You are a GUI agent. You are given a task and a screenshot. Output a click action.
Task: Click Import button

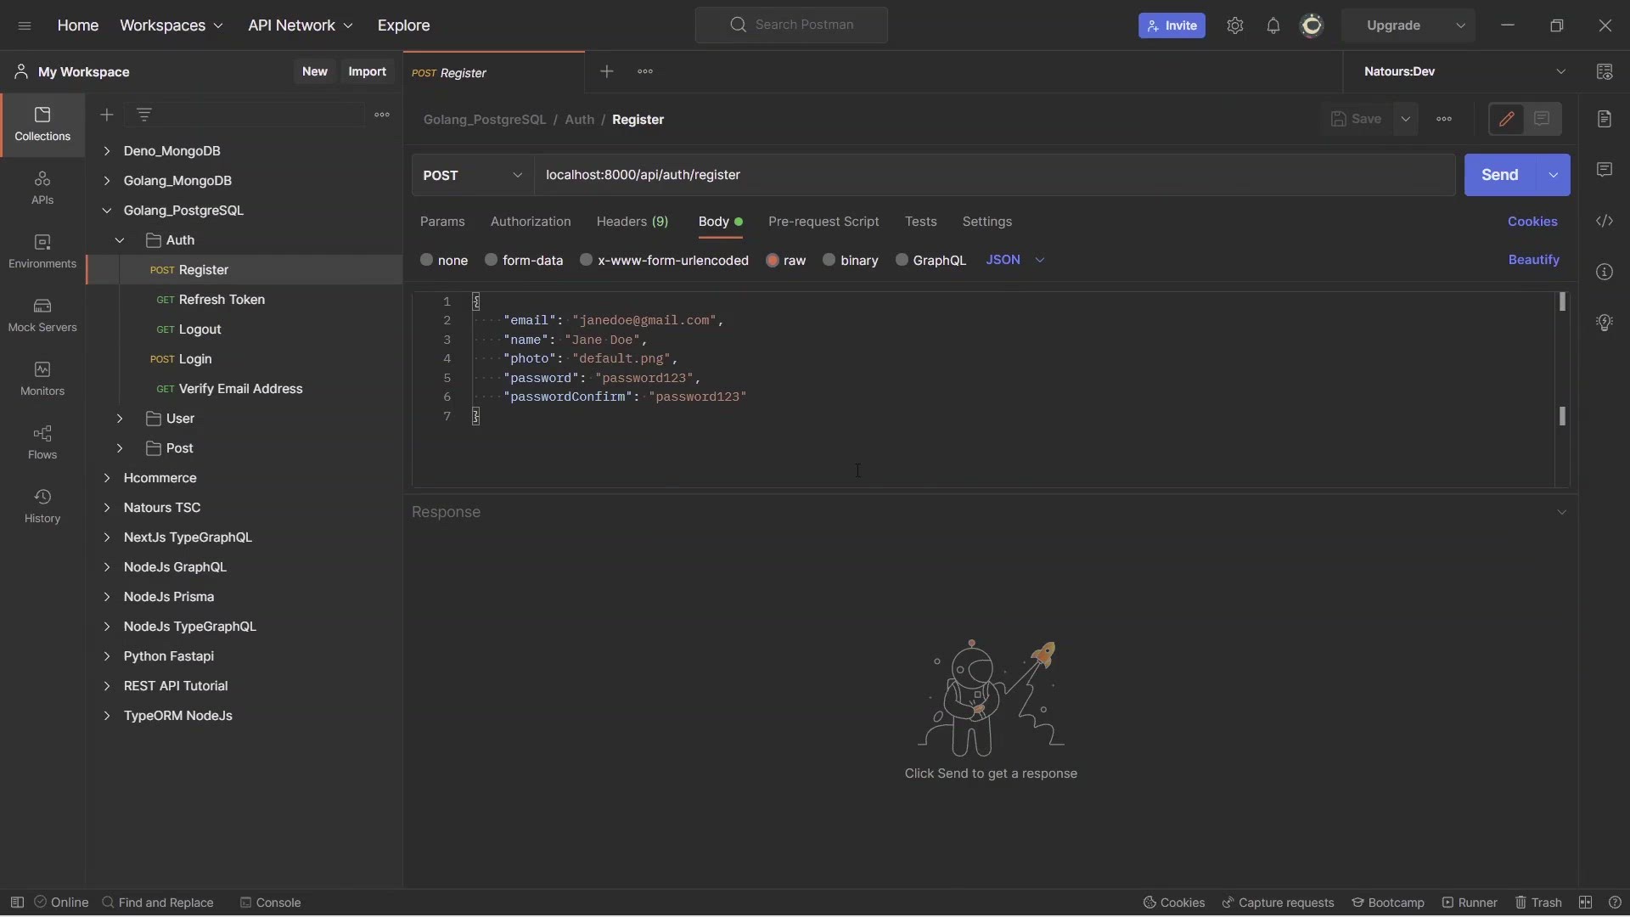pos(368,72)
